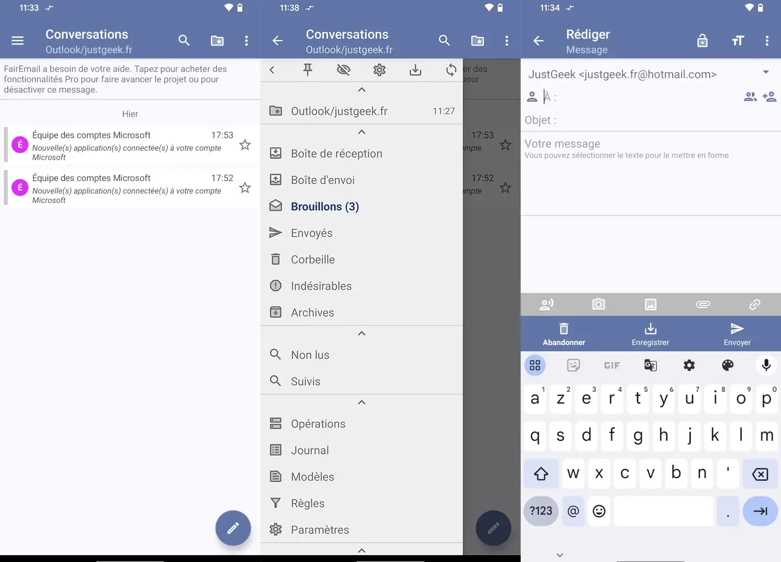This screenshot has width=781, height=562.
Task: Open the starred folder icon in the left screen
Action: pyautogui.click(x=217, y=41)
